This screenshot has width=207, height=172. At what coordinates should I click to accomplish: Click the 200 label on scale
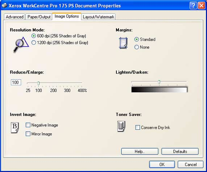coord(53,91)
